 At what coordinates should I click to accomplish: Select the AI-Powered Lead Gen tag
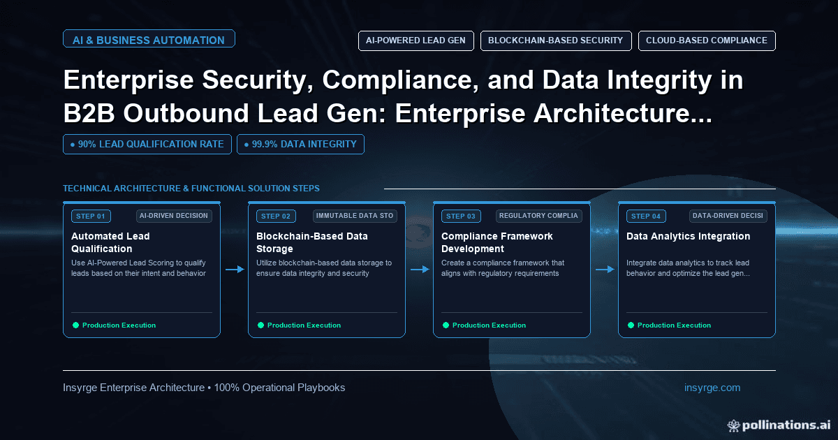click(416, 41)
